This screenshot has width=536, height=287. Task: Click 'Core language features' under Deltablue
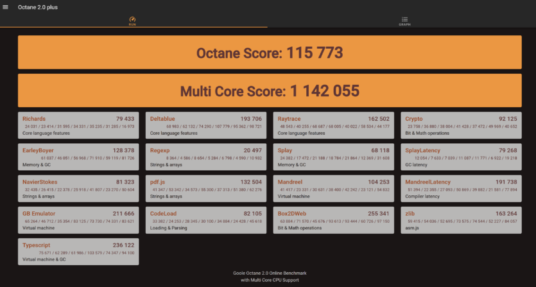point(174,133)
